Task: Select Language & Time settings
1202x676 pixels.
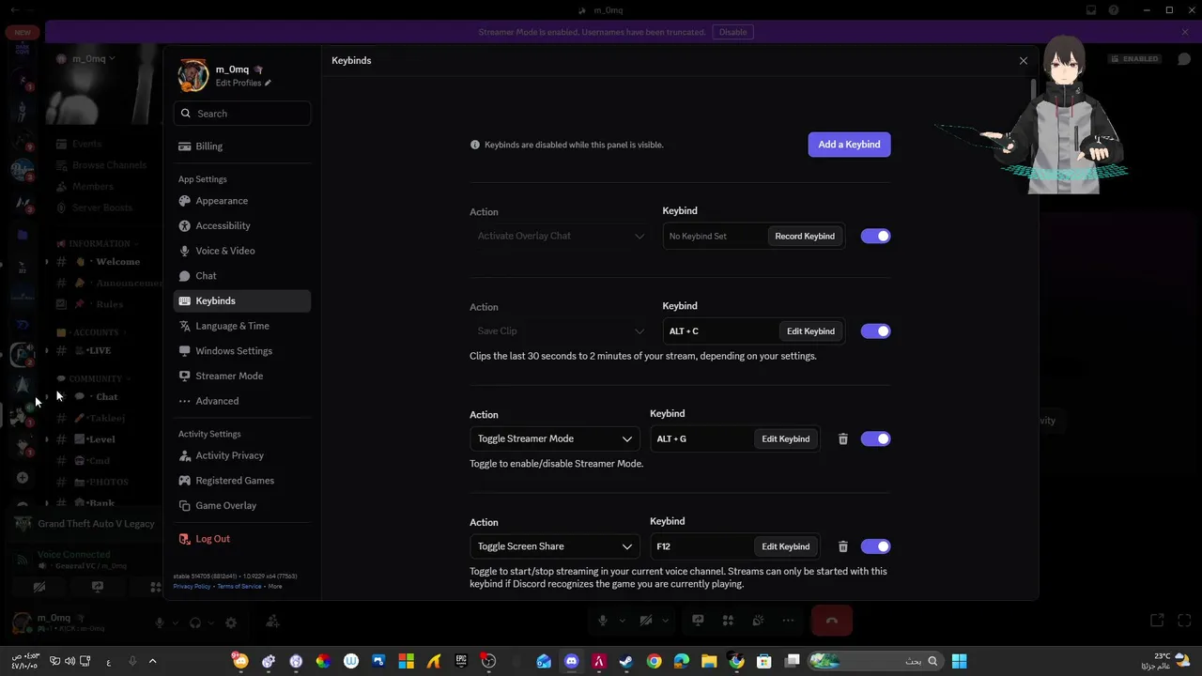Action: 242,326
